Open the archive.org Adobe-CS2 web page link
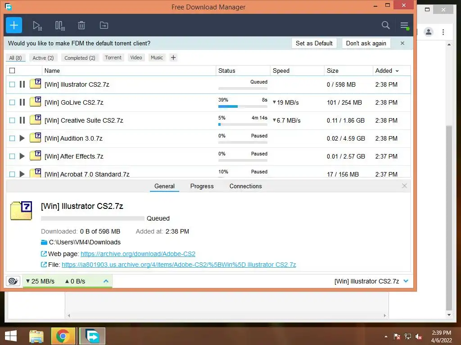The width and height of the screenshot is (461, 345). [x=138, y=254]
